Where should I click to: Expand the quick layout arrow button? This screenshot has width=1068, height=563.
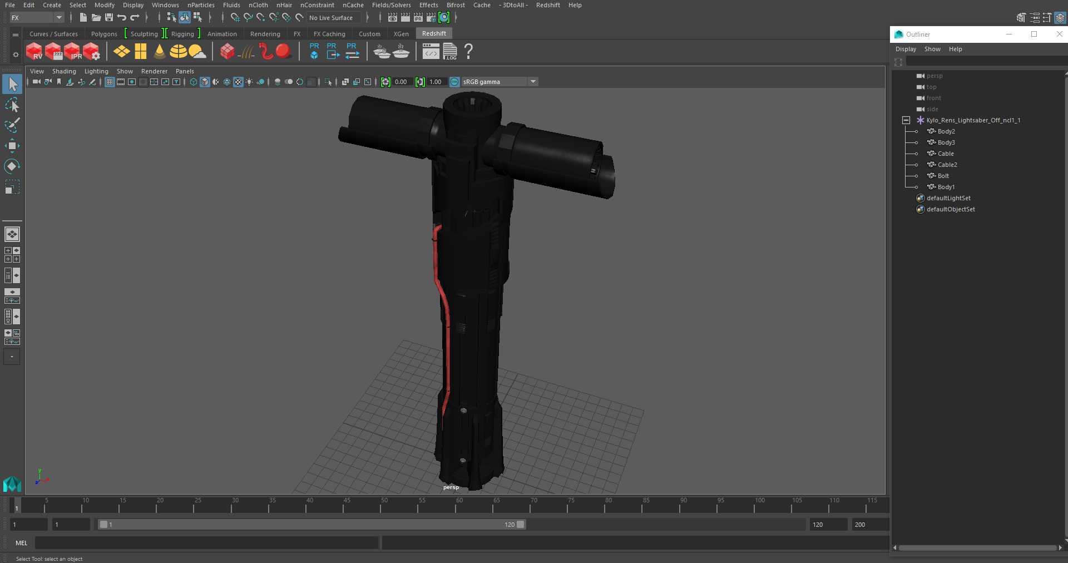pos(12,357)
